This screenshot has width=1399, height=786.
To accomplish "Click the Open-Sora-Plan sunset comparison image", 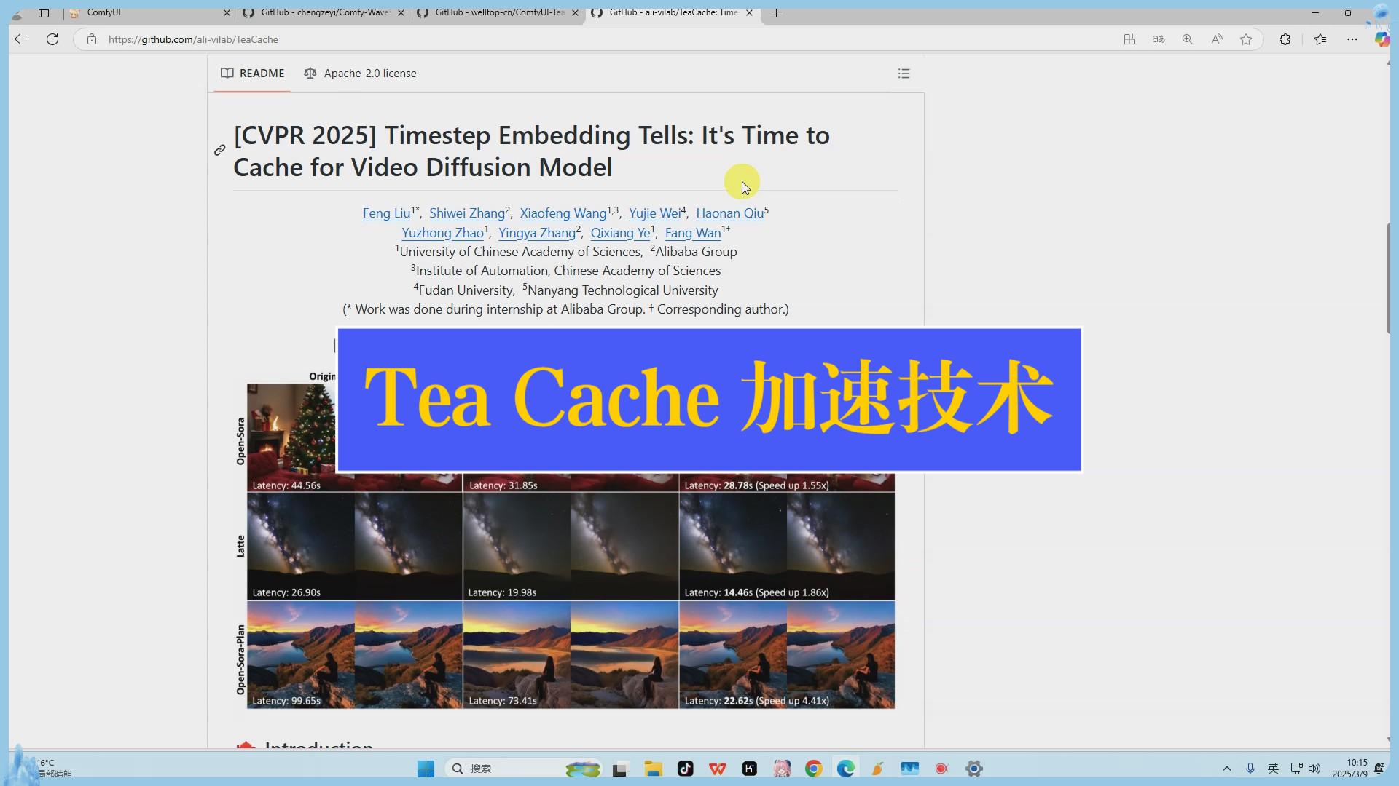I will (571, 654).
